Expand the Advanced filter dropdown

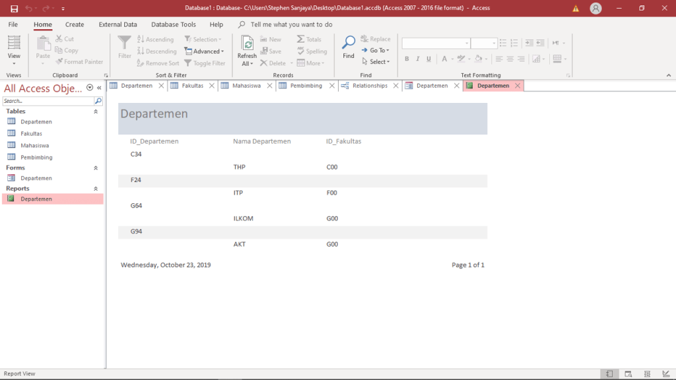(206, 51)
